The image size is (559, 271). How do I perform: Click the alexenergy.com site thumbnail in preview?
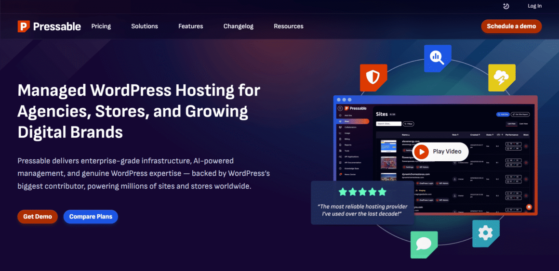[x=388, y=146]
